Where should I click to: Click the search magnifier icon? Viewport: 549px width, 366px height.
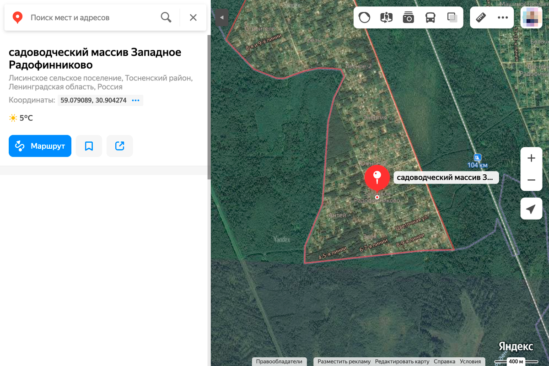166,18
